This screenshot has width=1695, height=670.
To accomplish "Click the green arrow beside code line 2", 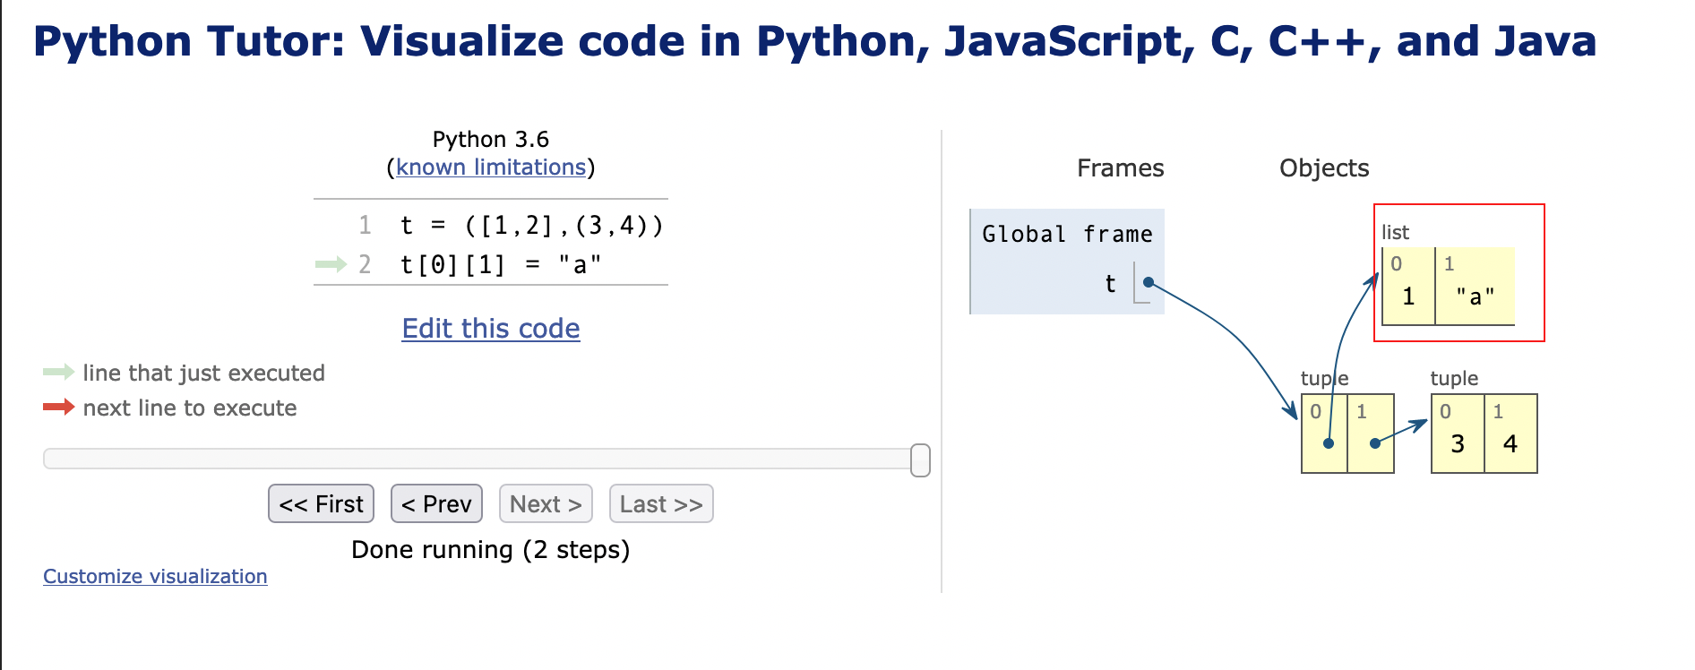I will click(x=331, y=264).
